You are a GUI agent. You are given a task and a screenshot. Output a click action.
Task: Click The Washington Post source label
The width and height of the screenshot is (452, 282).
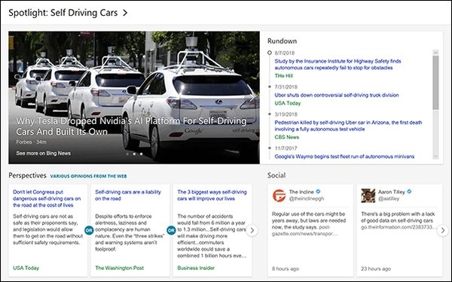tap(119, 268)
